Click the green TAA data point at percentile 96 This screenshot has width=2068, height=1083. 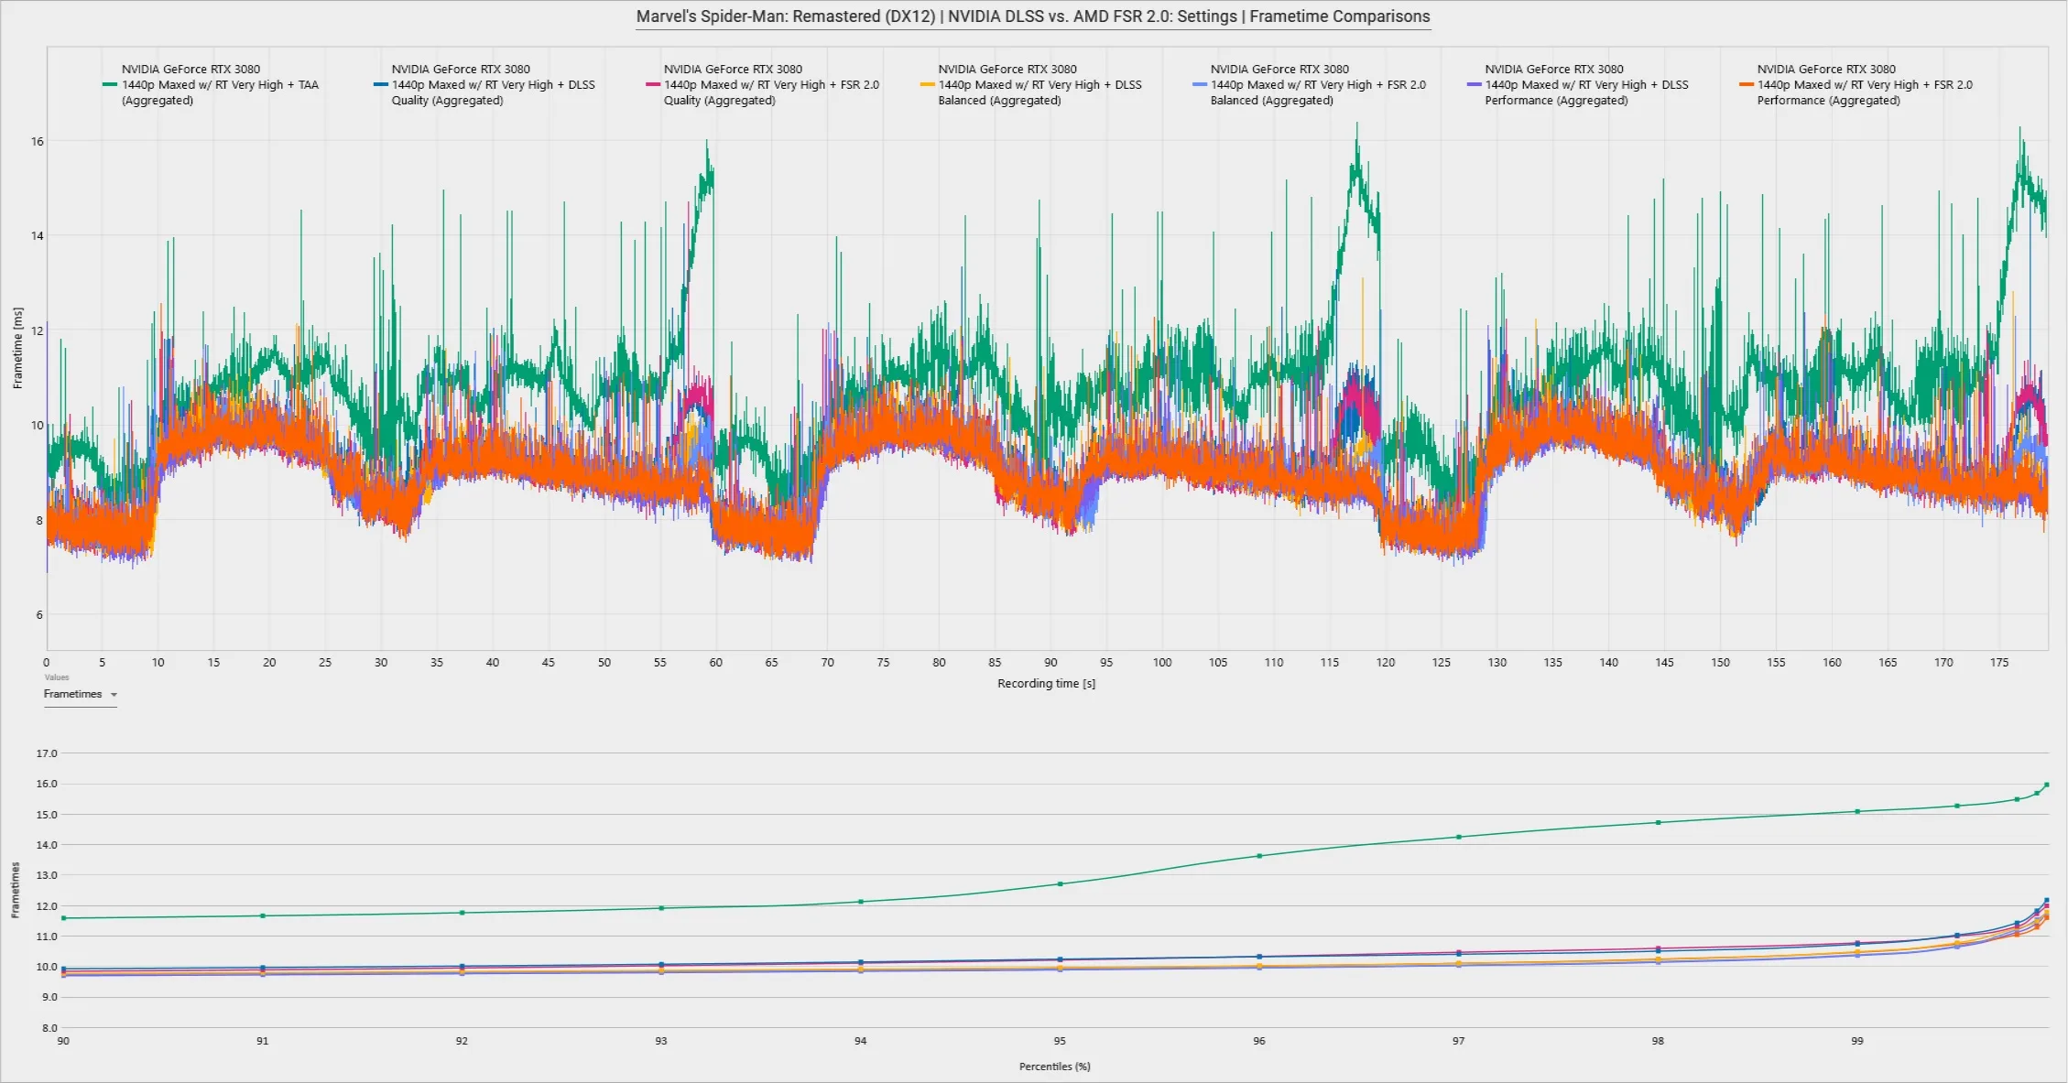[x=1259, y=856]
